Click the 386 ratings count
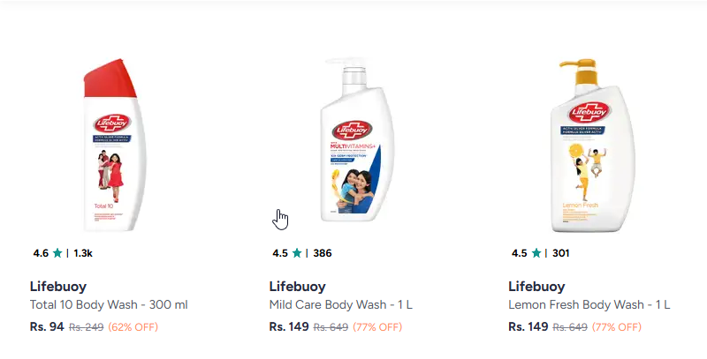This screenshot has width=707, height=359. coord(323,253)
